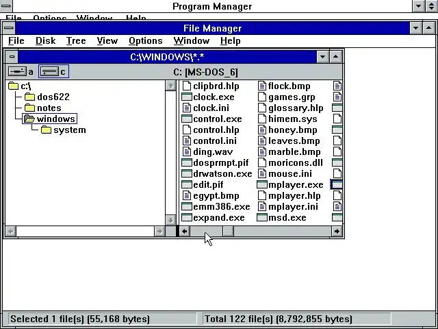438x329 pixels.
Task: Click the flock.bmp document icon
Action: pyautogui.click(x=261, y=86)
